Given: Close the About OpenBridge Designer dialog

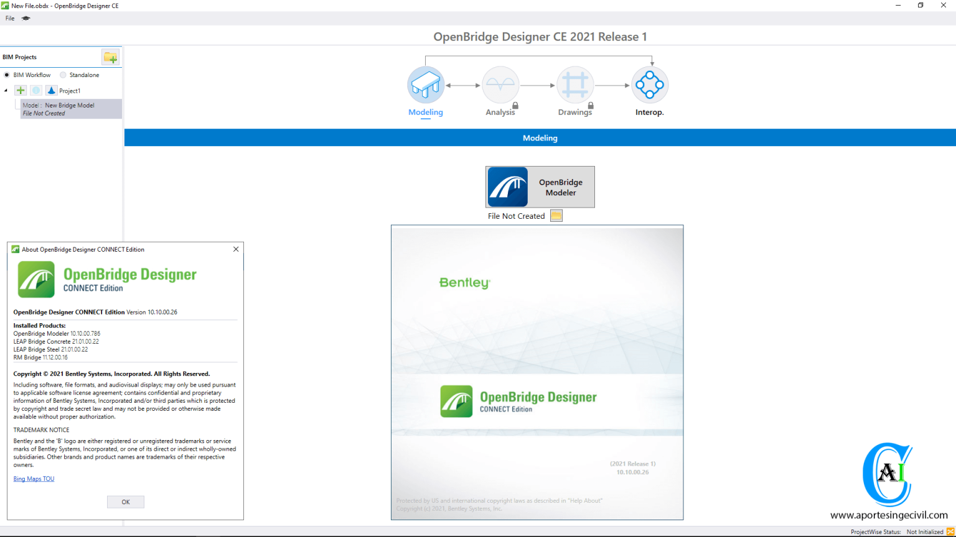Looking at the screenshot, I should pos(236,249).
